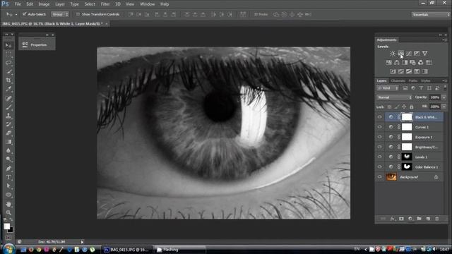Open the Image menu
Image resolution: width=452 pixels, height=254 pixels.
tap(44, 4)
